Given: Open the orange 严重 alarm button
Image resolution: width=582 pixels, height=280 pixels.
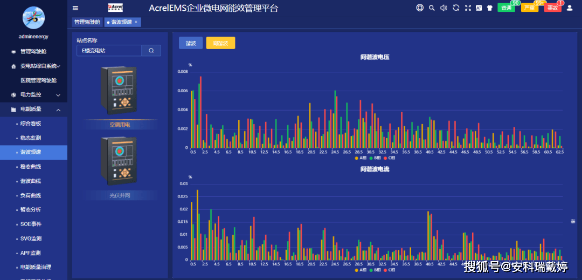Looking at the screenshot, I should coord(530,8).
